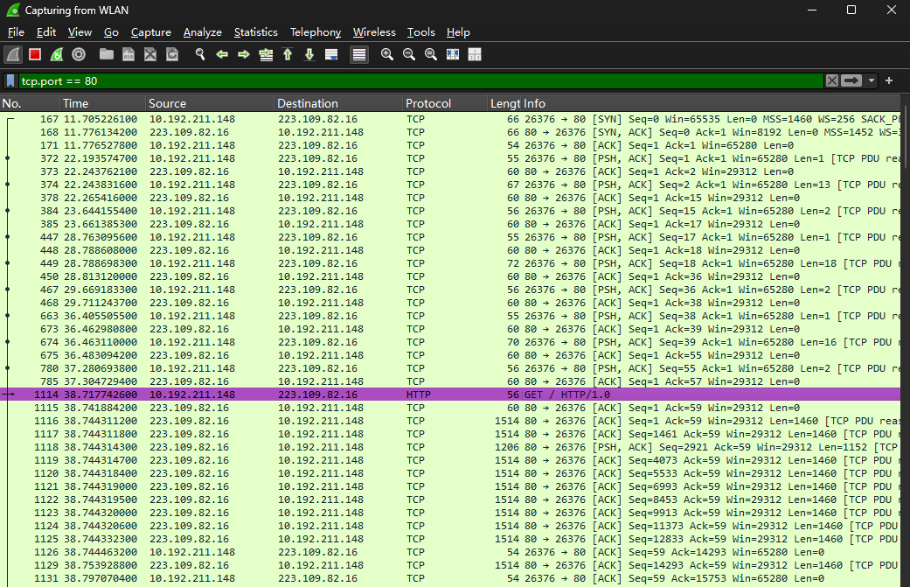Screen dimensions: 910x587
Task: Restart the current capture
Action: pyautogui.click(x=57, y=54)
